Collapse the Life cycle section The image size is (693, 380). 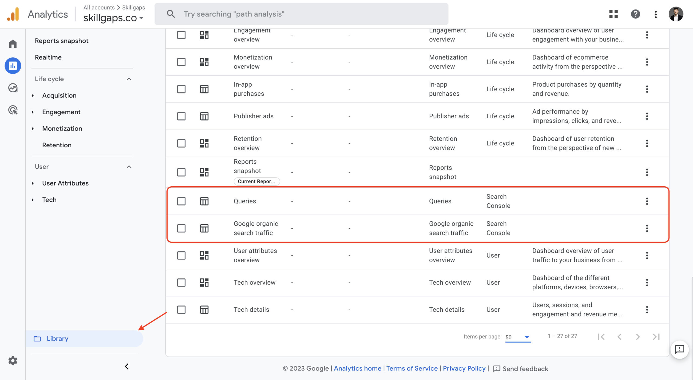[x=129, y=79]
